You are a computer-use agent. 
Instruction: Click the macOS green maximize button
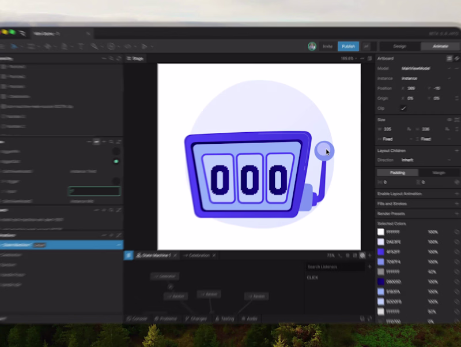pyautogui.click(x=12, y=32)
